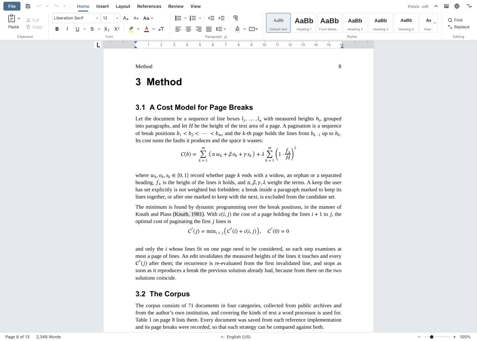Center the paragraph alignment

189,29
